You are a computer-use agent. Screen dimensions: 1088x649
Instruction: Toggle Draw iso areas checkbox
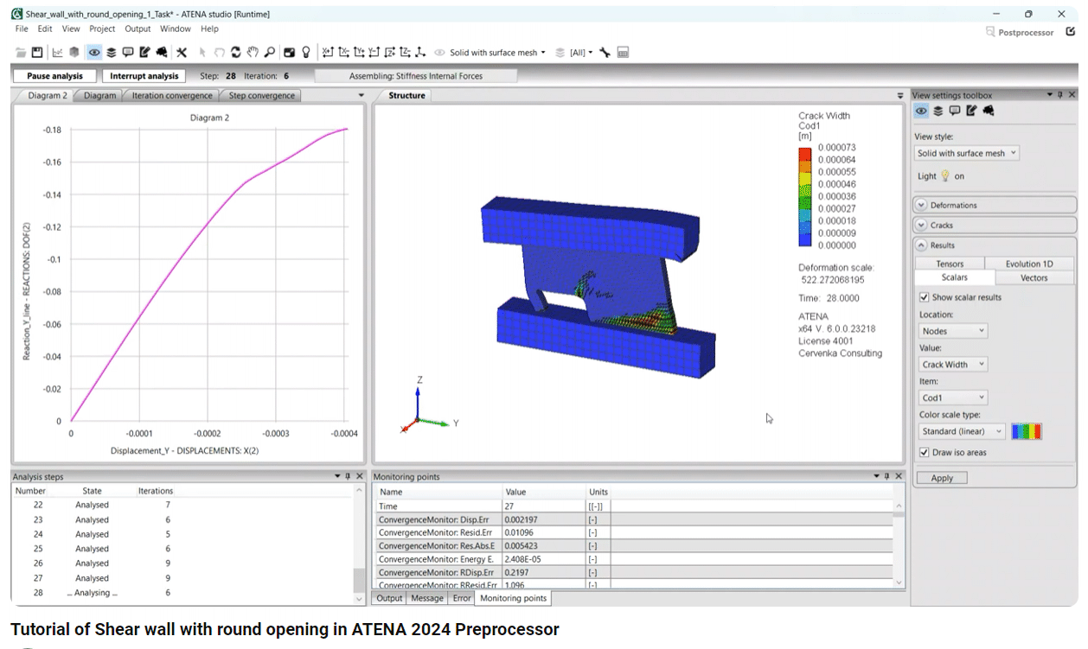coord(925,453)
